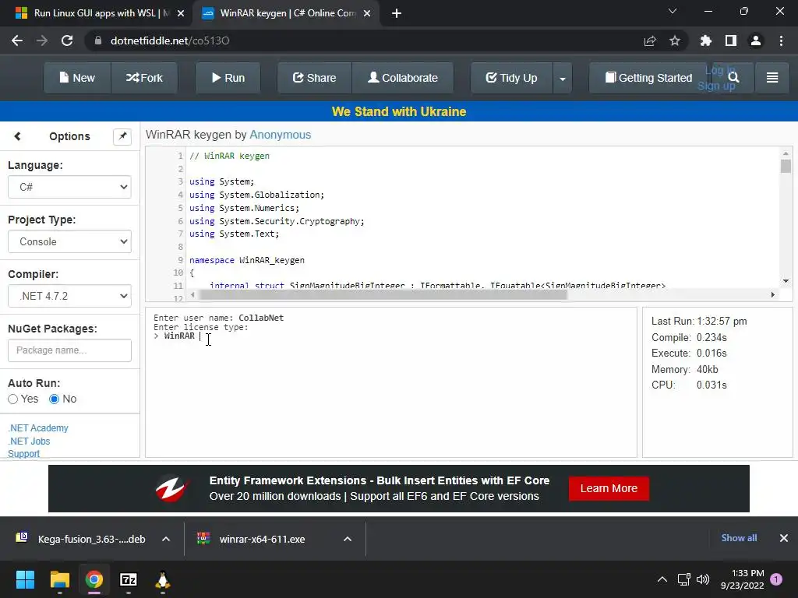The width and height of the screenshot is (798, 598).
Task: Close the Run Linux GUI apps tab
Action: [180, 13]
